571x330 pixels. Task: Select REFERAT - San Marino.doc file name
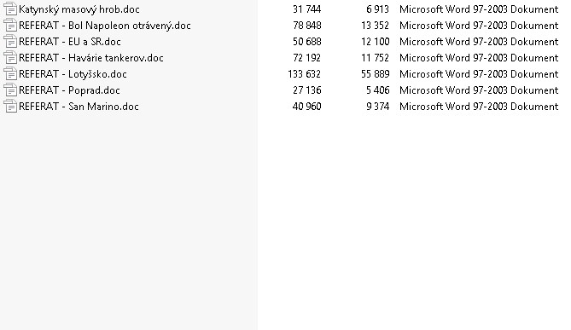tap(79, 107)
